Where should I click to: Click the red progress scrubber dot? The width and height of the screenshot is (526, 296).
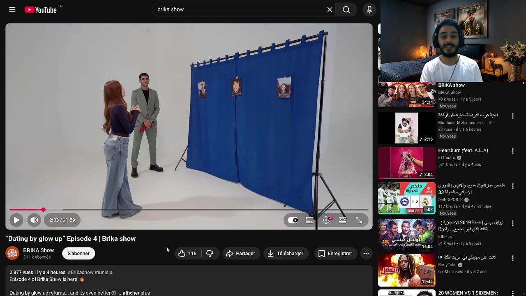pyautogui.click(x=43, y=210)
